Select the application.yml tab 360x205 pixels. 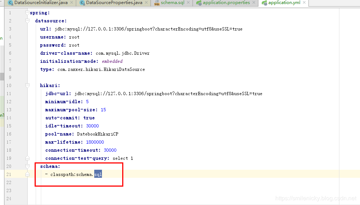[284, 3]
